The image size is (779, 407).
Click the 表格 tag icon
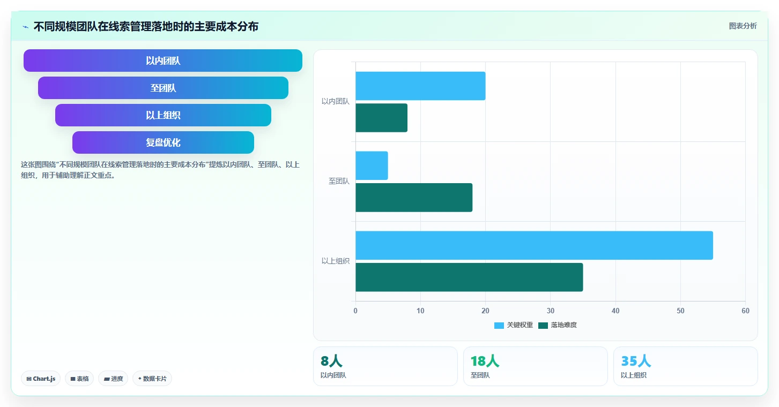tap(73, 379)
